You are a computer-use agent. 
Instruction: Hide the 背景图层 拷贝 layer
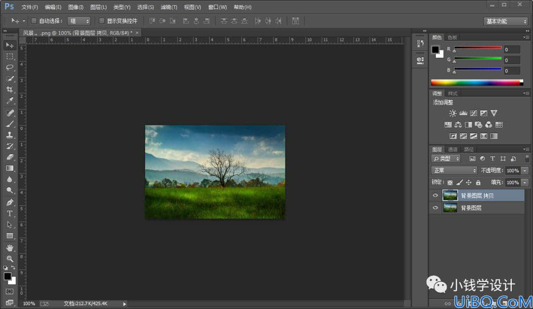(435, 195)
